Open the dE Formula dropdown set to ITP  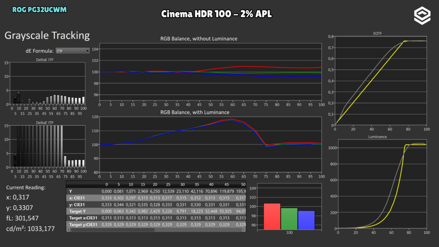[72, 51]
